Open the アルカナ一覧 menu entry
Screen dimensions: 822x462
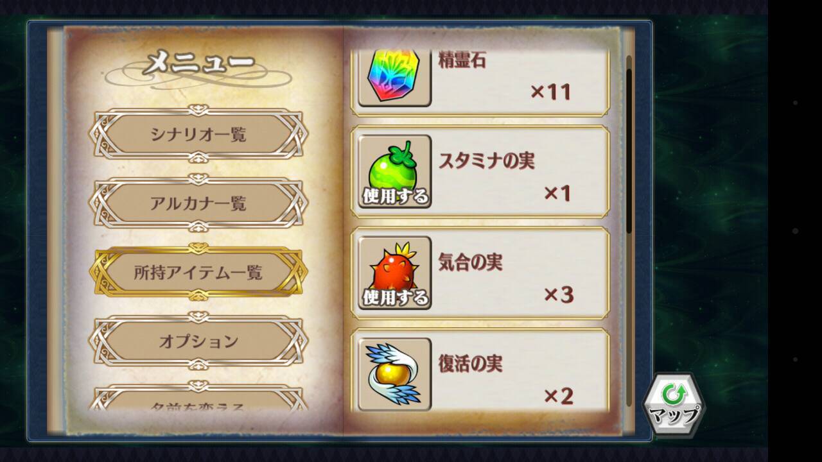coord(198,204)
